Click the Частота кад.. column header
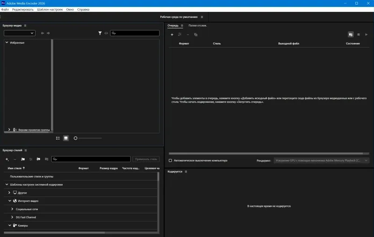The height and width of the screenshot is (237, 374). click(131, 168)
